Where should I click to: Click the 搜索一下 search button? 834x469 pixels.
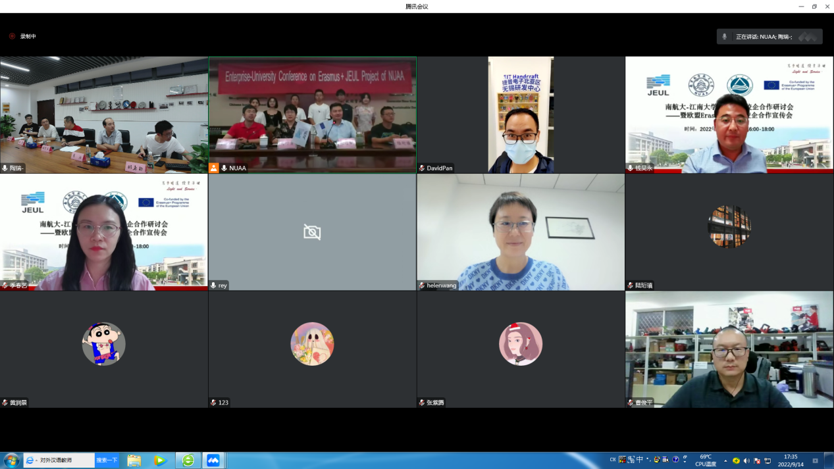coord(107,460)
